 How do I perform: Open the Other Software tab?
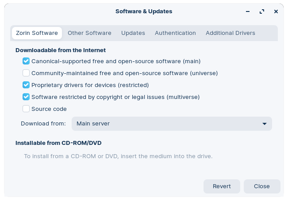[x=89, y=33]
